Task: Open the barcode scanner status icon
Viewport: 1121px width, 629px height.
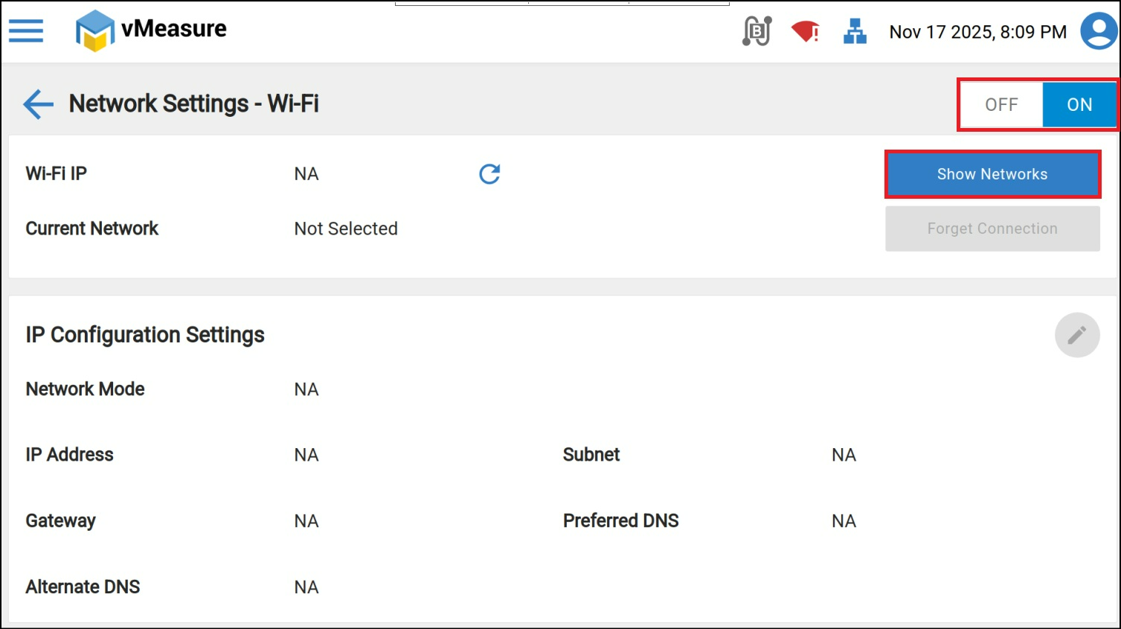Action: 757,31
